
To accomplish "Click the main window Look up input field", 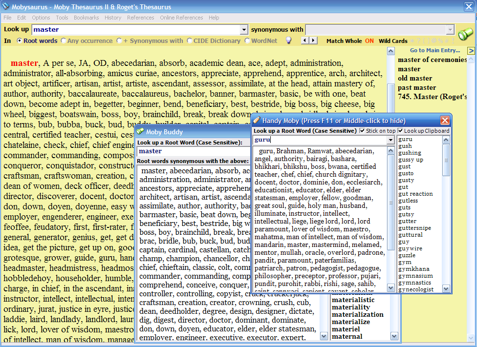I will 136,29.
